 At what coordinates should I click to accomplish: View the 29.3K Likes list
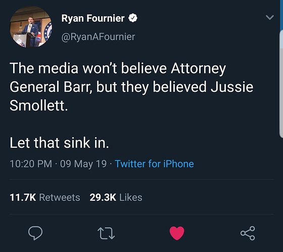pos(116,197)
